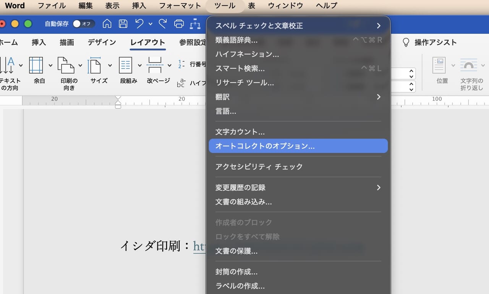Click the 文字列の折り返し wrap icon
Image resolution: width=489 pixels, height=294 pixels.
coord(469,66)
